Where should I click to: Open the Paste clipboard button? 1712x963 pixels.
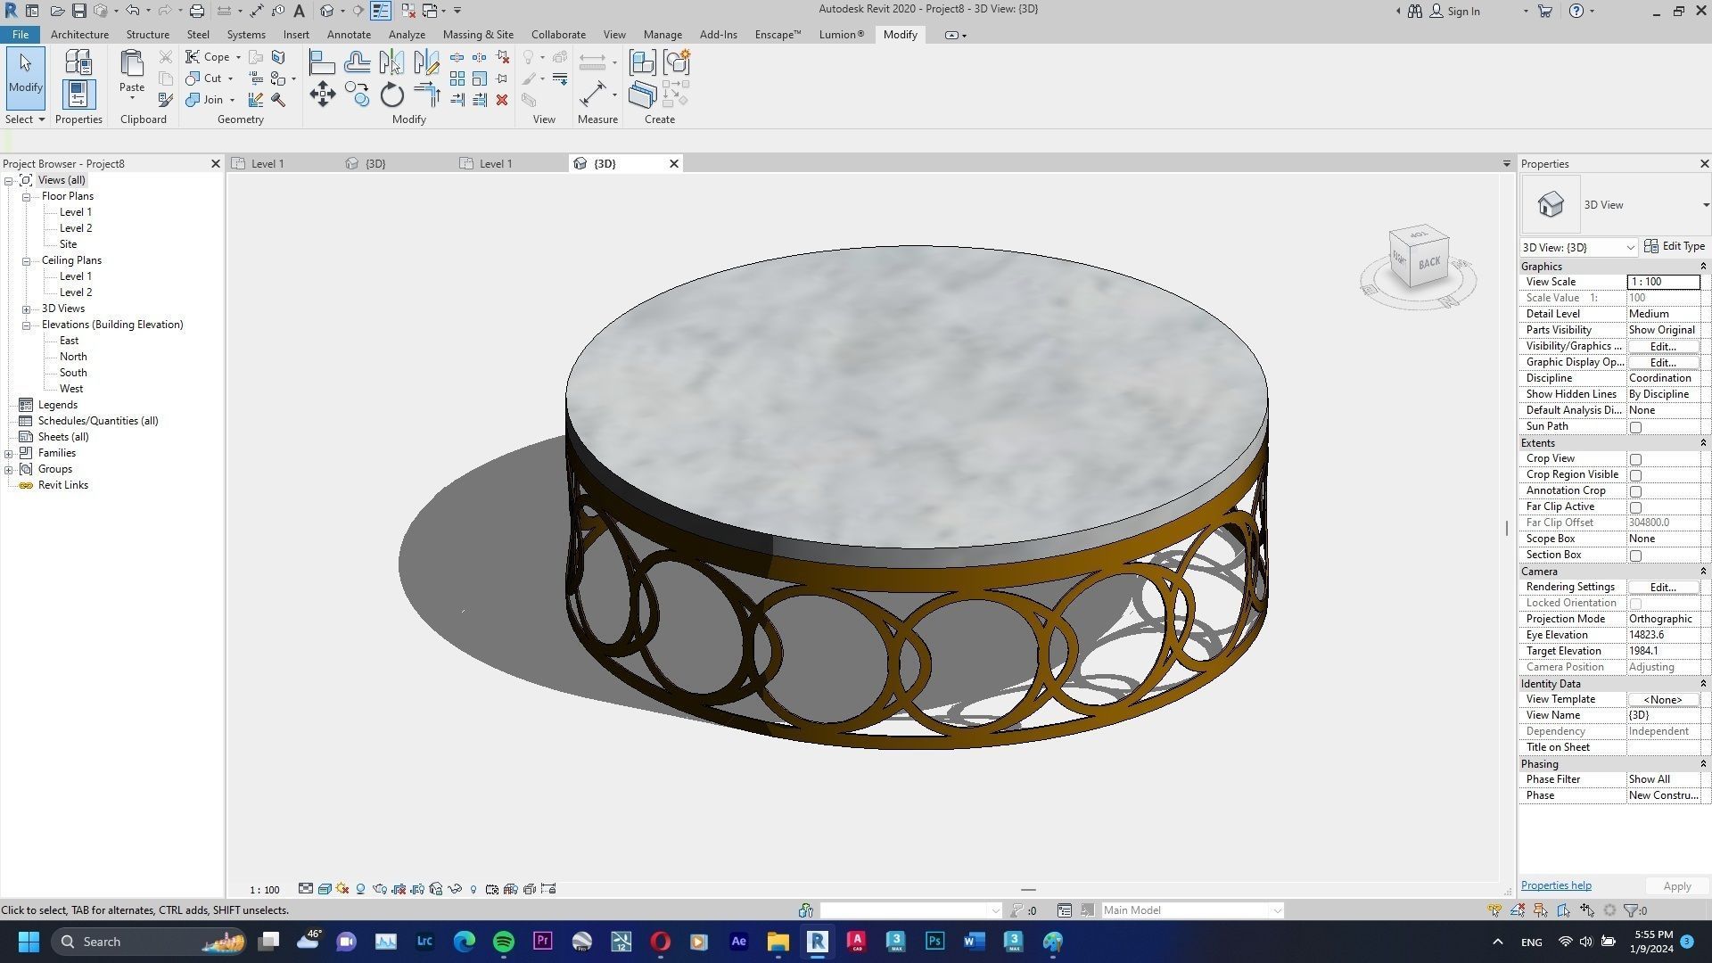(x=132, y=71)
